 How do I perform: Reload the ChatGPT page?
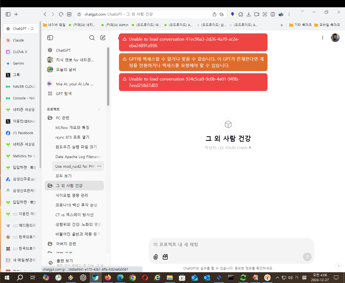tap(61, 14)
